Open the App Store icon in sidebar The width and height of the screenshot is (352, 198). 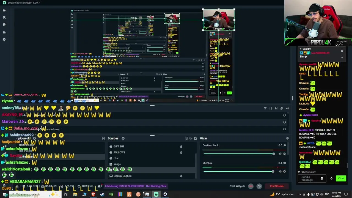click(4, 25)
